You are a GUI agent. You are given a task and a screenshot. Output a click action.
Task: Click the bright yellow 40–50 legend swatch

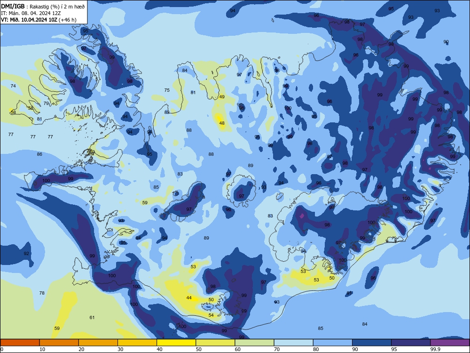coord(176,343)
